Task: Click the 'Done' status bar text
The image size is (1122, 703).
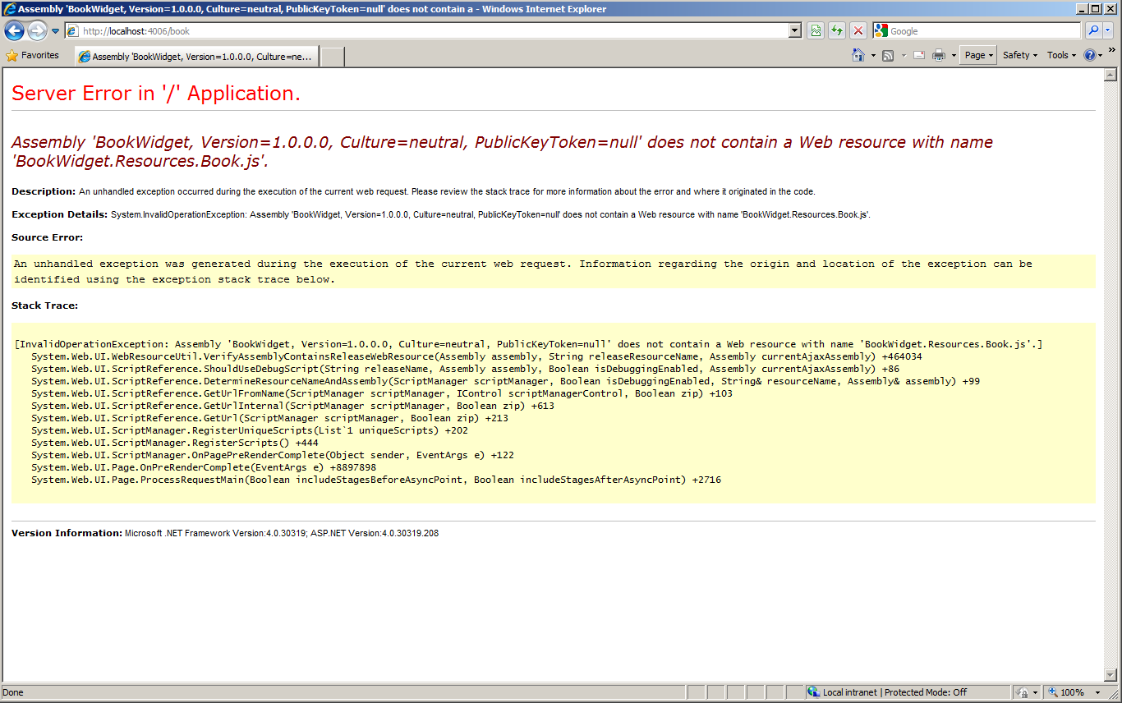Action: [x=13, y=692]
